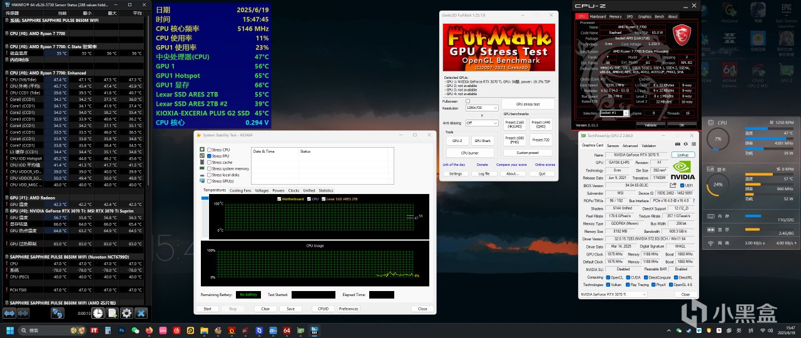Open Statistics tab in AIDA64
The width and height of the screenshot is (801, 338).
click(326, 190)
